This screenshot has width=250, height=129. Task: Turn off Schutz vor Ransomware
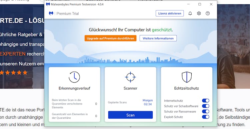pyautogui.click(x=206, y=111)
